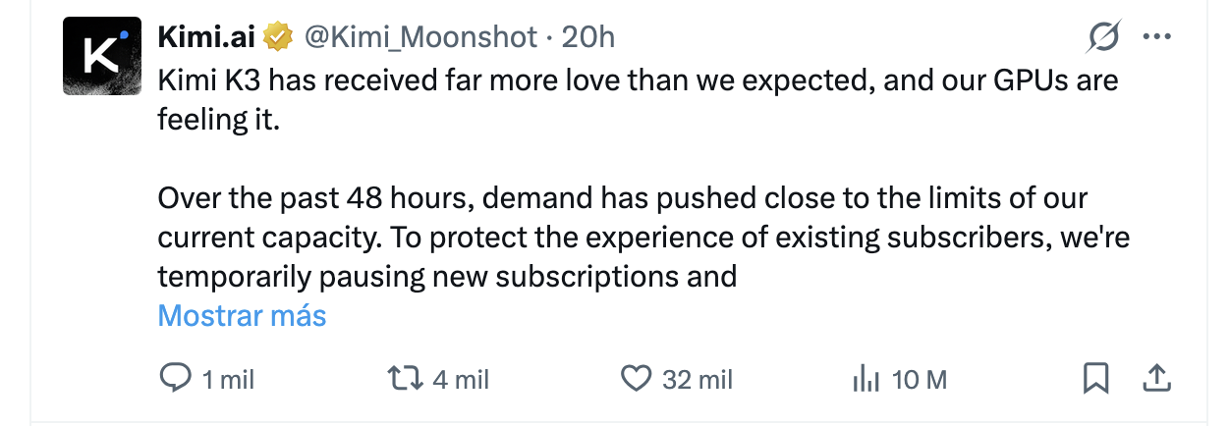
Task: Click the Kimi.ai display name
Action: pyautogui.click(x=207, y=37)
